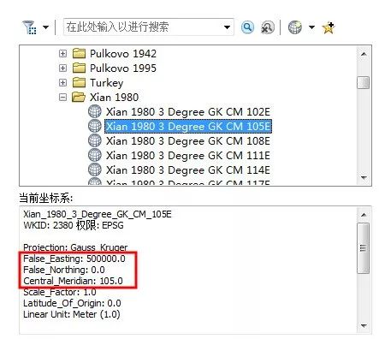Select Xian 1980 3 Degree GK CM 108E
Viewport: 385px width, 339px height.
[x=188, y=141]
